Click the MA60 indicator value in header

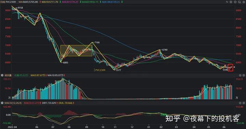[90, 2]
